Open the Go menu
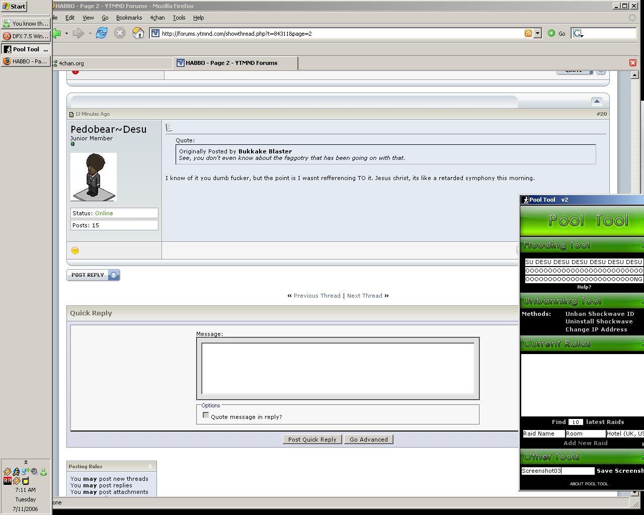644x515 pixels. 105,18
